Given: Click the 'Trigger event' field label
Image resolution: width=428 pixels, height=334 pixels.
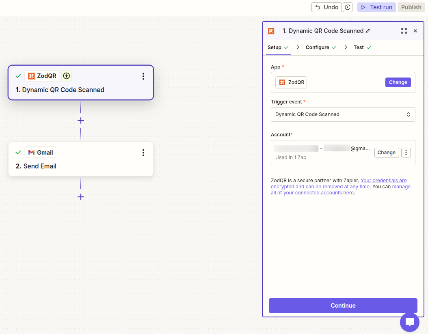Looking at the screenshot, I should pyautogui.click(x=286, y=102).
